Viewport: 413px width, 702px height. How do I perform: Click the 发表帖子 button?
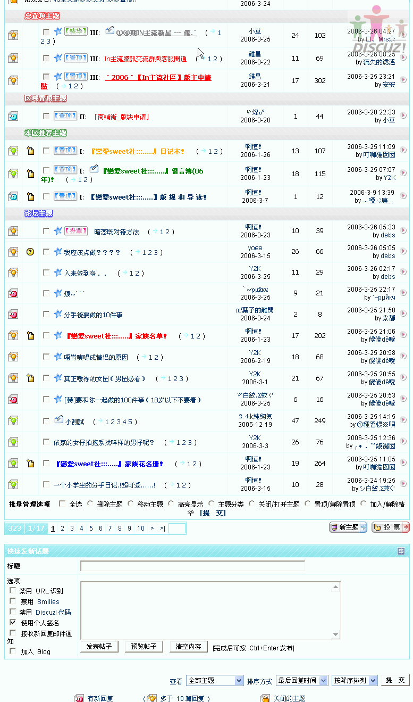tap(99, 647)
